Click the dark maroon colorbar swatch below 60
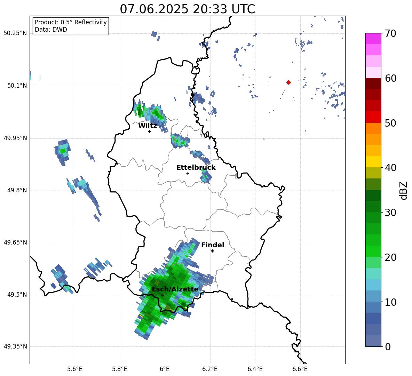The width and height of the screenshot is (412, 376). tap(373, 83)
